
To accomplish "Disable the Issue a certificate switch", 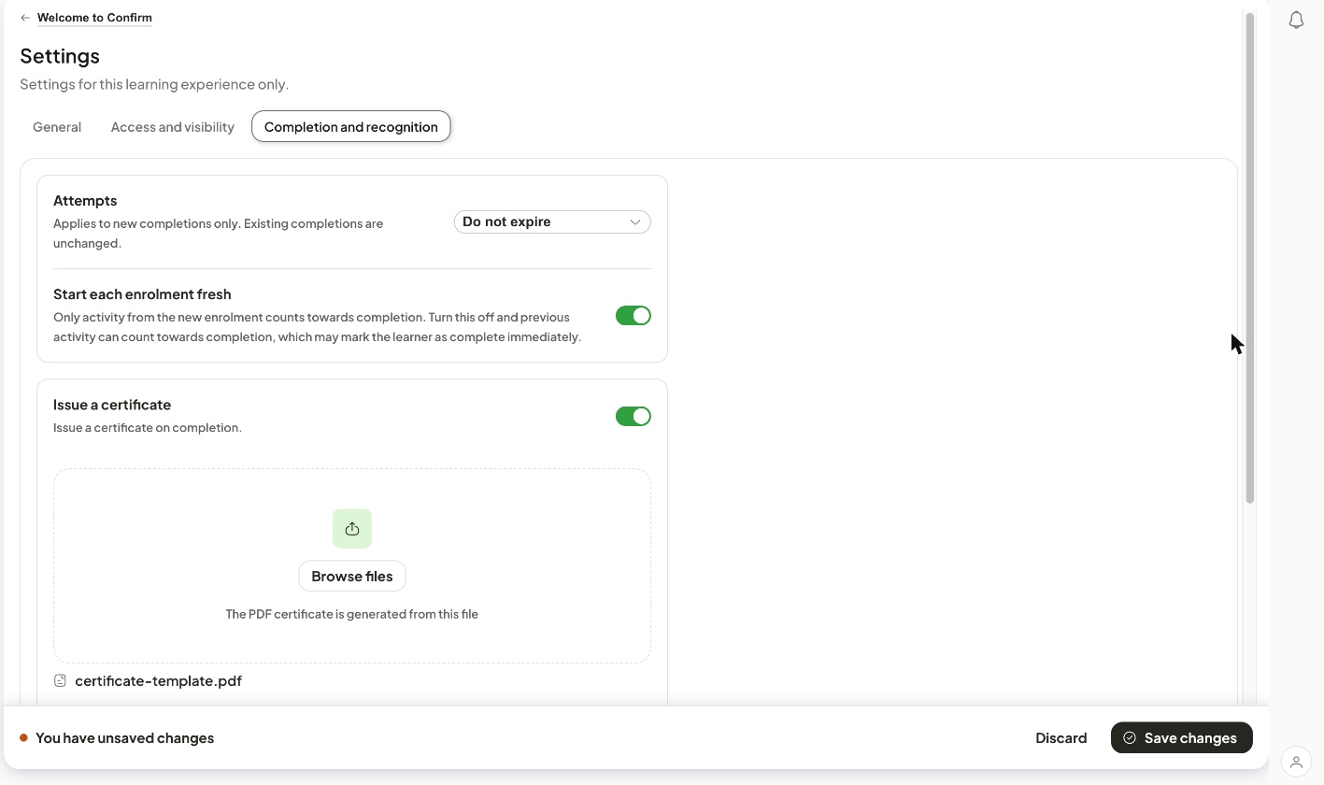I will coord(634,416).
